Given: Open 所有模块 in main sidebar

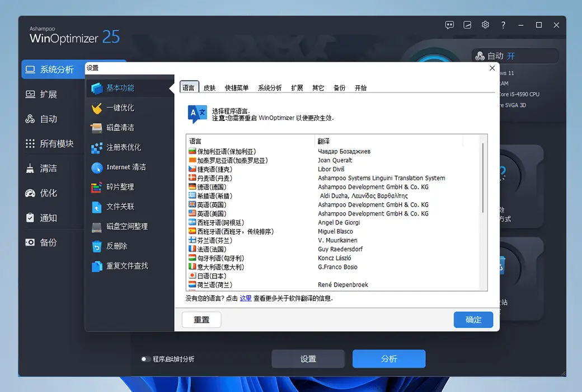Looking at the screenshot, I should tap(53, 144).
